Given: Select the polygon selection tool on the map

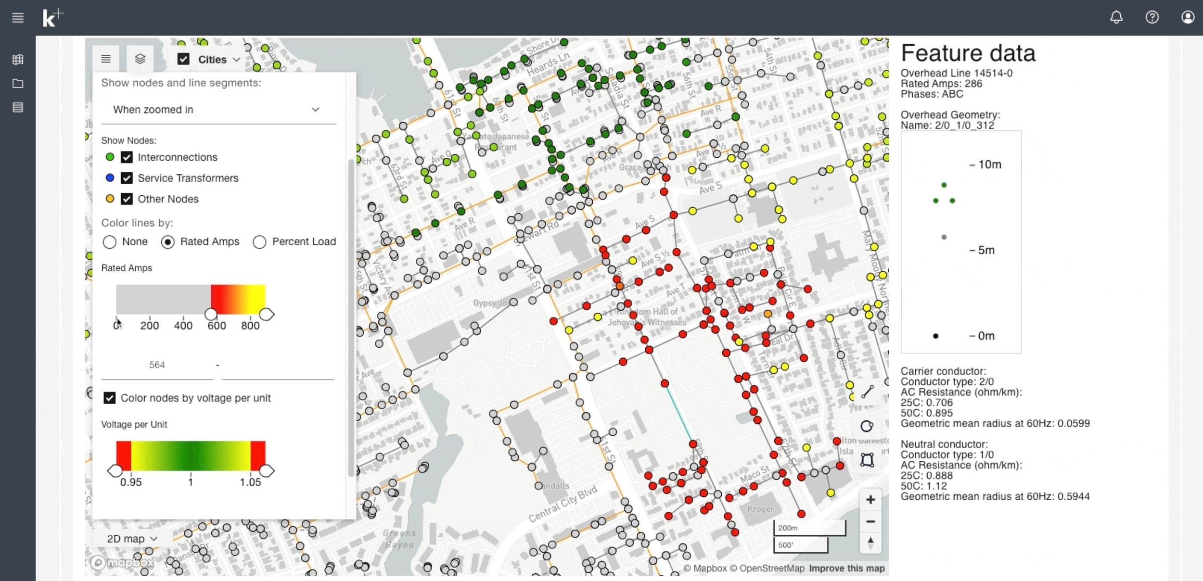Looking at the screenshot, I should click(x=868, y=459).
